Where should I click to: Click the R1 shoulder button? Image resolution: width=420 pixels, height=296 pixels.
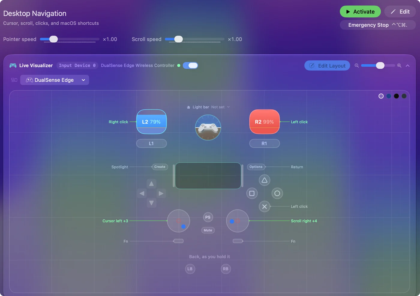264,143
